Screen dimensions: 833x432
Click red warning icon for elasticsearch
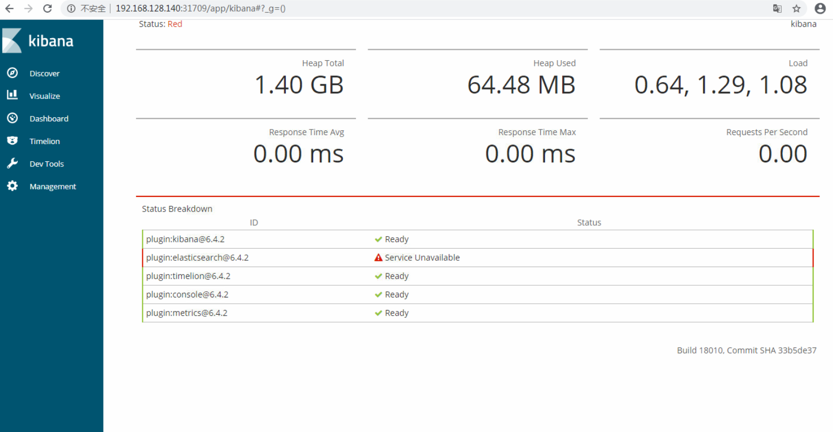coord(379,258)
